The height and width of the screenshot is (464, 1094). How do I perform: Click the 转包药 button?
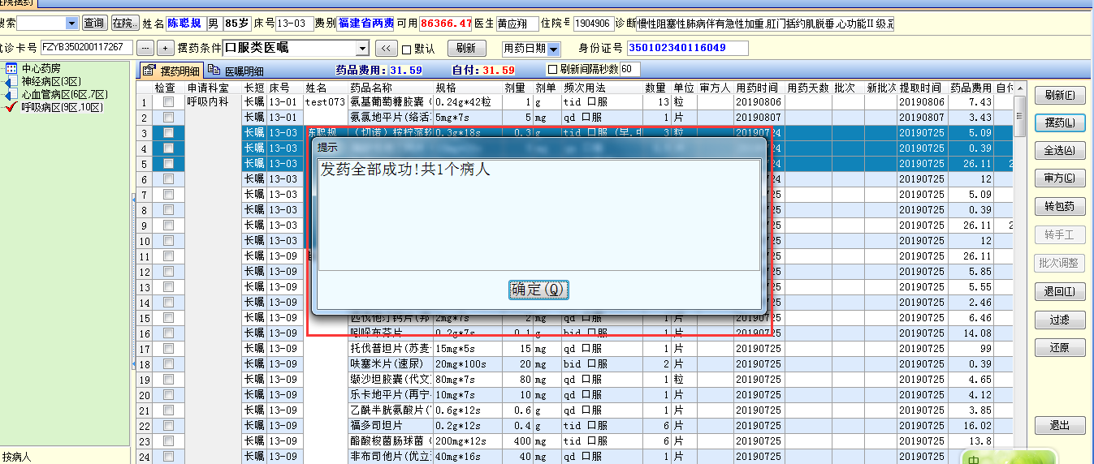point(1060,207)
